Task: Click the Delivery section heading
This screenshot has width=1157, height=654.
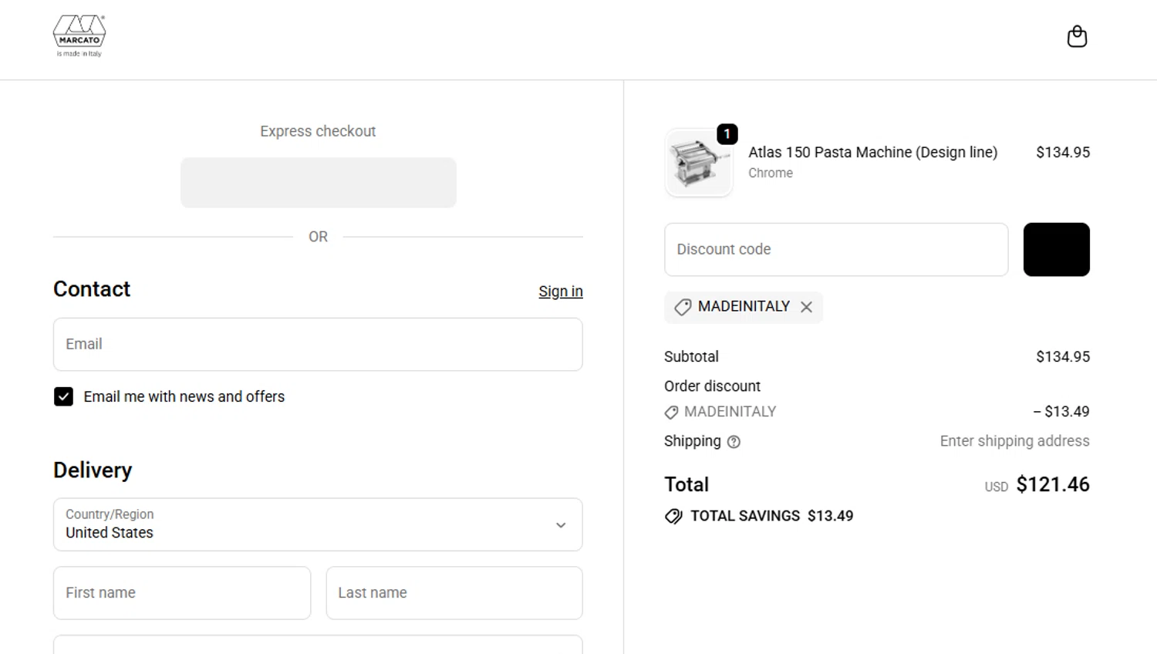Action: (93, 470)
